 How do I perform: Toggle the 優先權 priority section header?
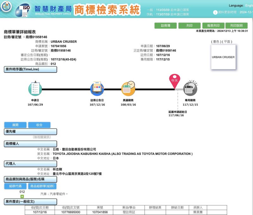coord(30,132)
